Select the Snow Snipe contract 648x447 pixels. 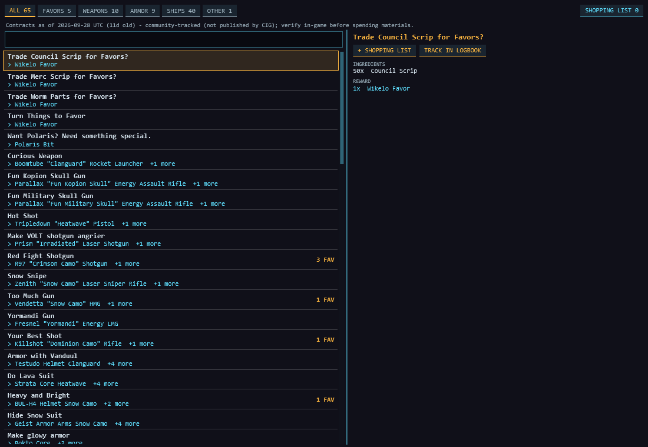tap(171, 280)
